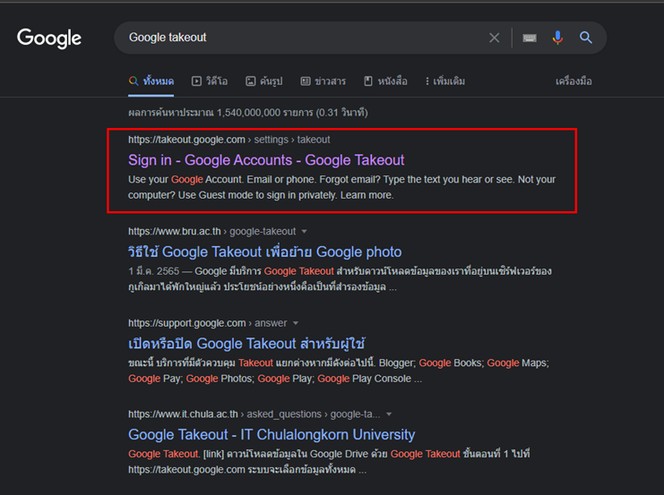Click the Google logo
Screen dimensions: 664x495
pos(49,38)
